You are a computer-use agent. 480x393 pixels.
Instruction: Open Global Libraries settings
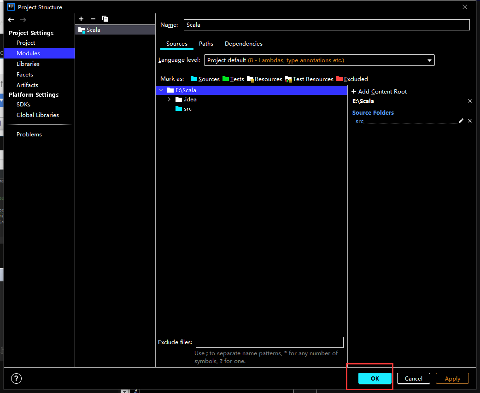point(38,115)
